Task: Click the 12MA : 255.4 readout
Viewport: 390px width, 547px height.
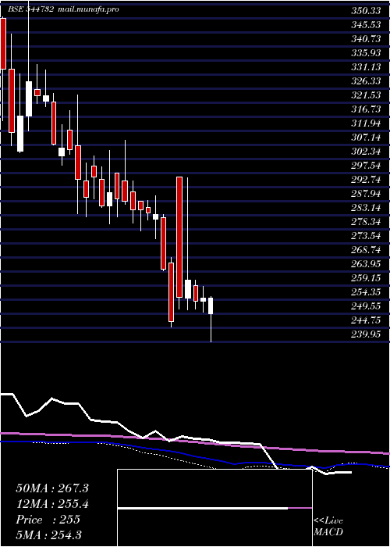Action: [x=52, y=504]
